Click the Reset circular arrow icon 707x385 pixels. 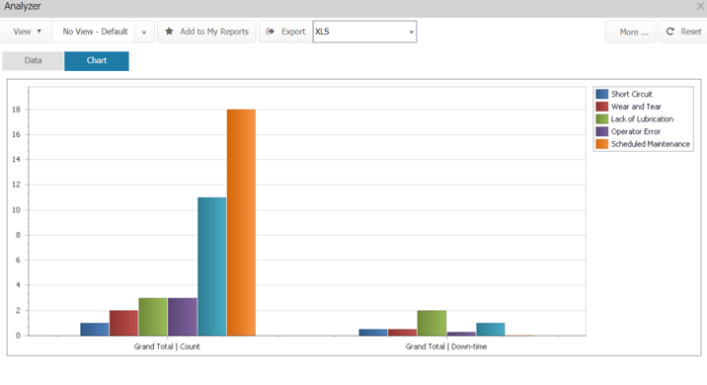pyautogui.click(x=670, y=32)
